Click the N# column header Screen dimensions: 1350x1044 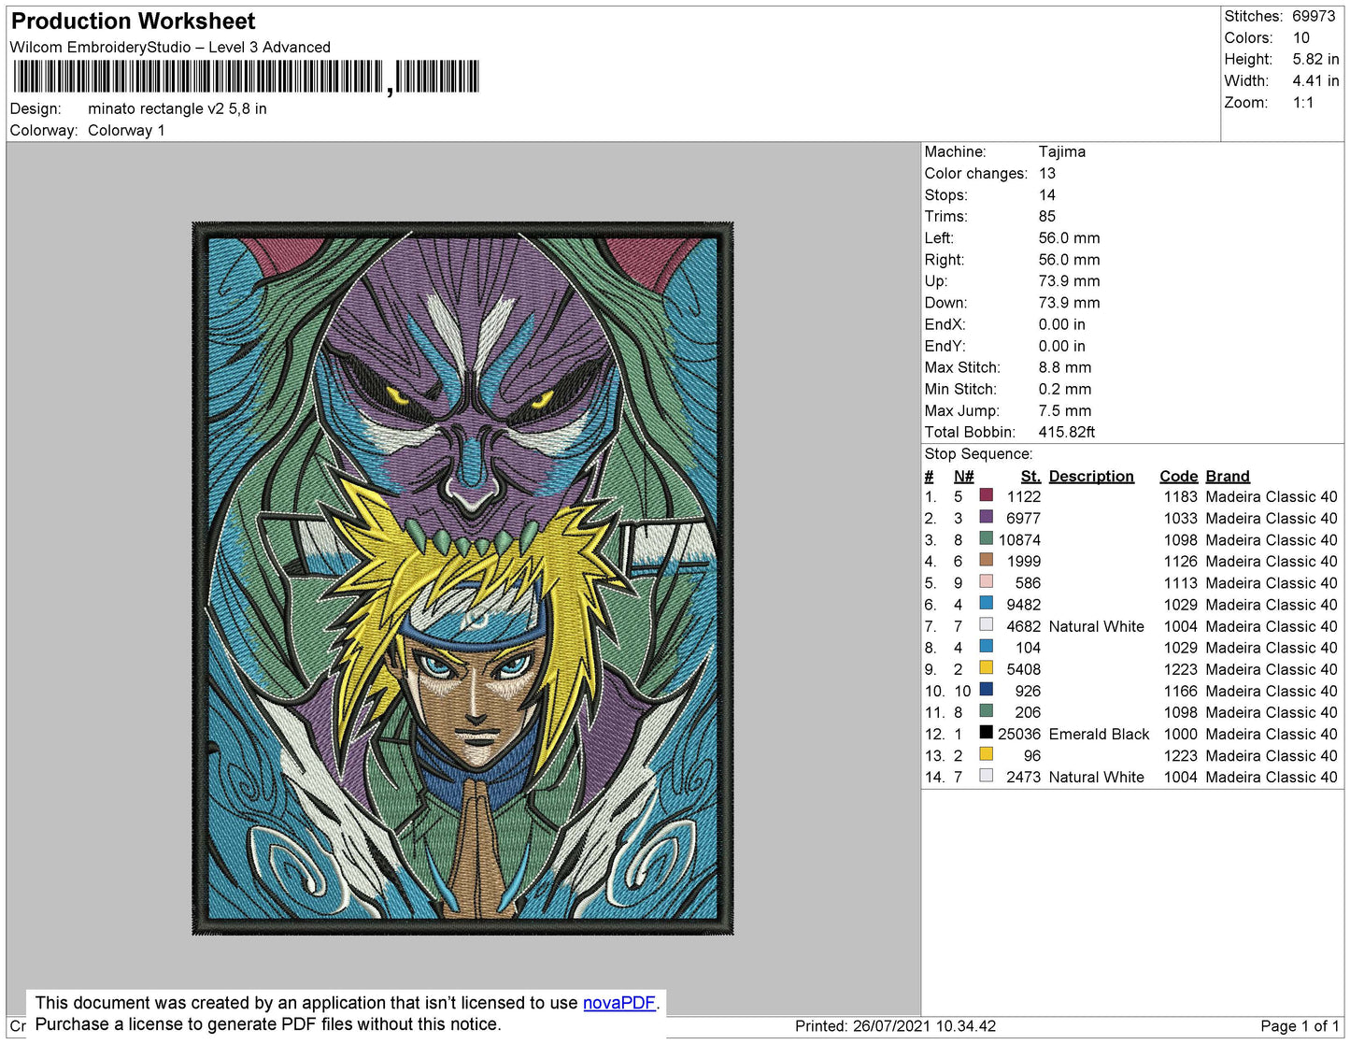tap(963, 476)
